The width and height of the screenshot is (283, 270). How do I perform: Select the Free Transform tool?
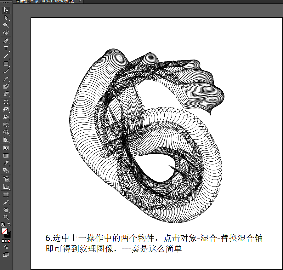tap(6, 125)
